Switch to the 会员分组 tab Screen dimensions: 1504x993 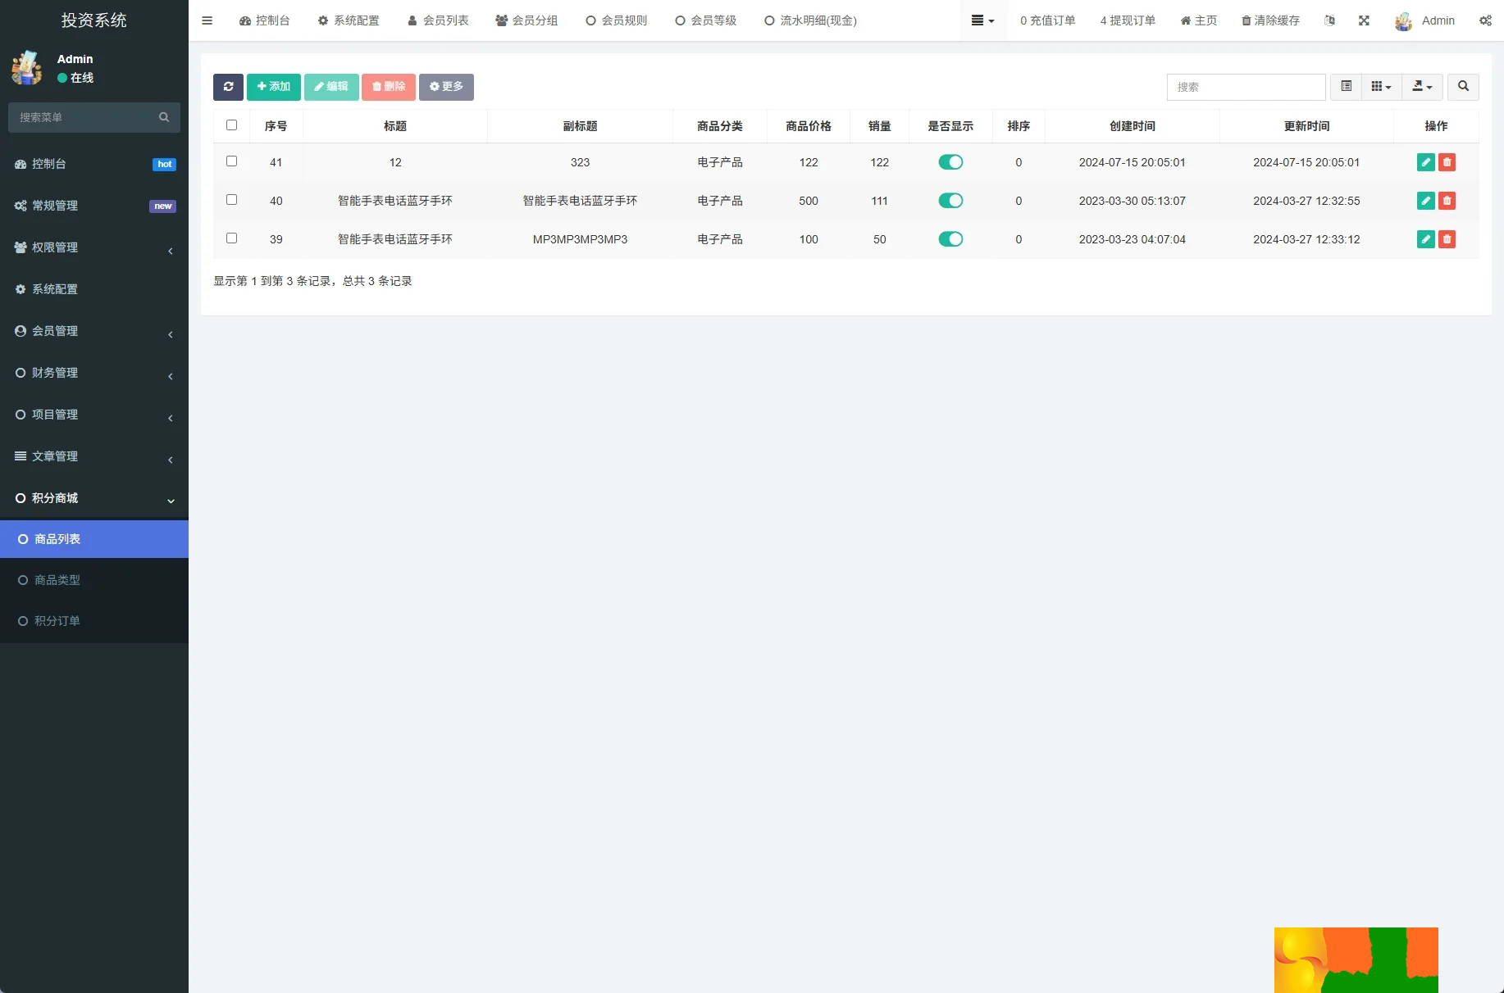(x=526, y=20)
